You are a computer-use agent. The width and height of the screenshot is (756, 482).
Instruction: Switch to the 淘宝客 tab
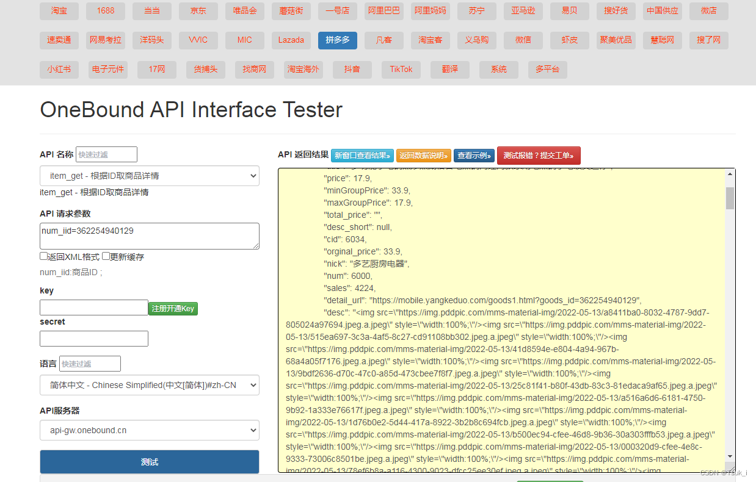coord(431,40)
